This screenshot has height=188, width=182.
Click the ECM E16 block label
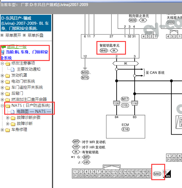125,127
